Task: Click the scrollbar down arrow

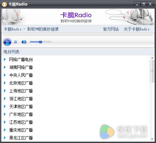Action: pos(152,139)
